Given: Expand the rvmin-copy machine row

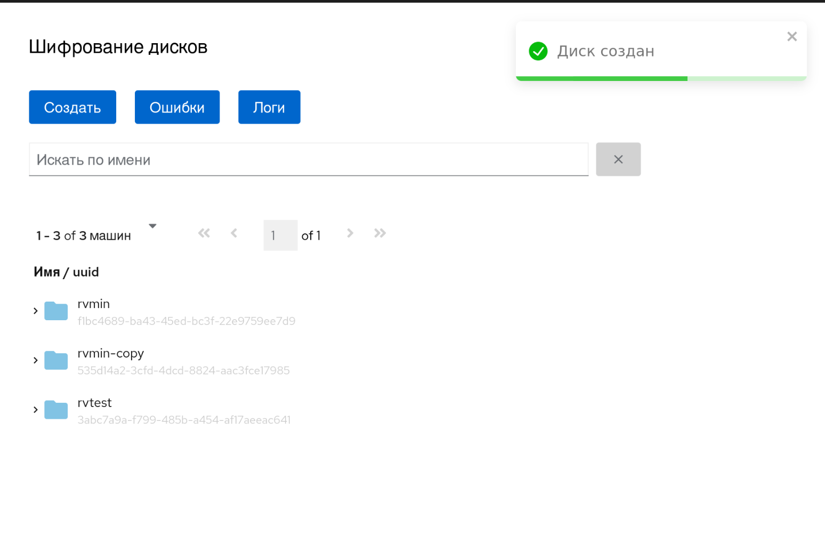Looking at the screenshot, I should [36, 361].
